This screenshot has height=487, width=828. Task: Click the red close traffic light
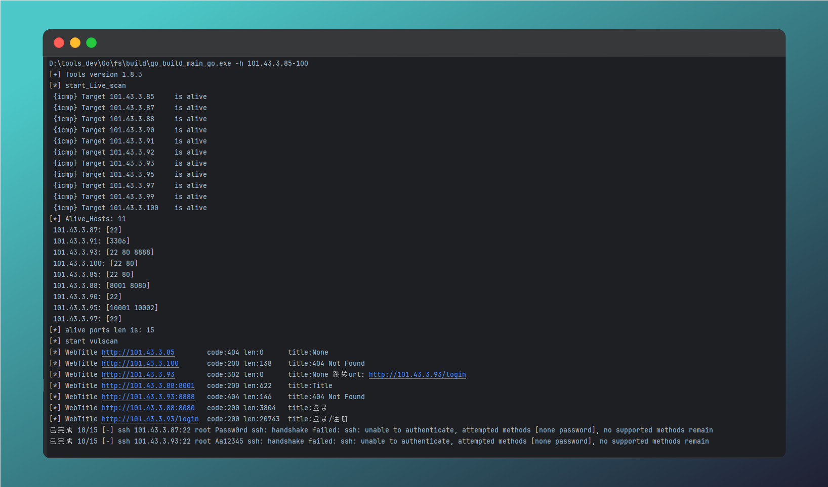pos(59,42)
